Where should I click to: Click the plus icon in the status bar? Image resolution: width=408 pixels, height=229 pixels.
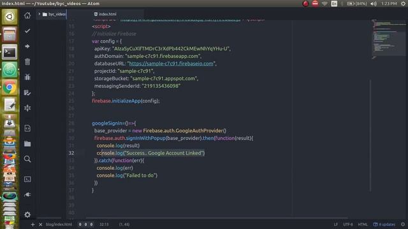point(33,225)
